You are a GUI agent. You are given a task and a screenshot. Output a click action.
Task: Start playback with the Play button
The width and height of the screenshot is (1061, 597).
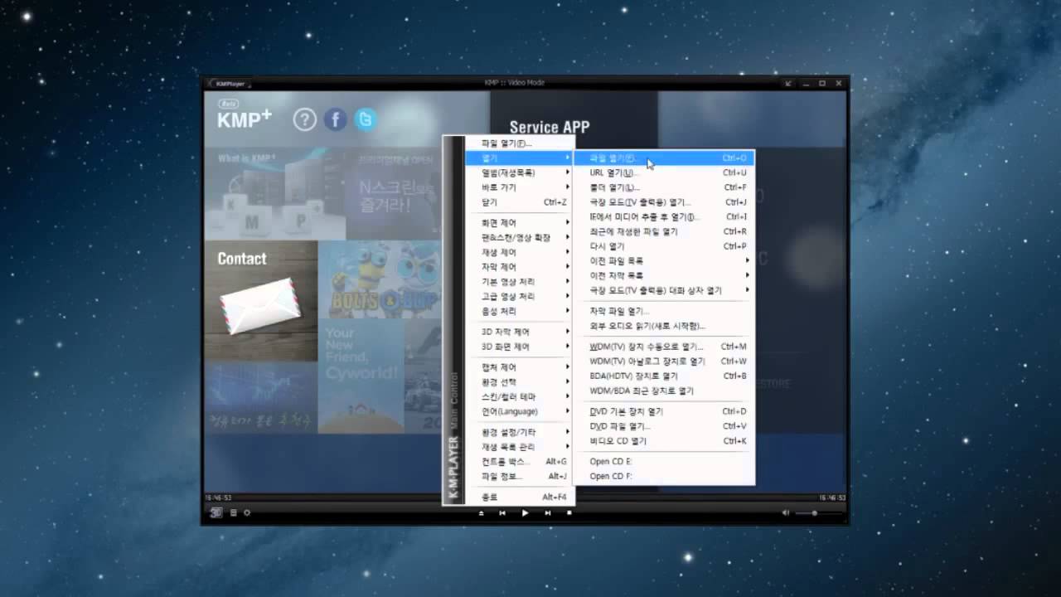[x=525, y=513]
